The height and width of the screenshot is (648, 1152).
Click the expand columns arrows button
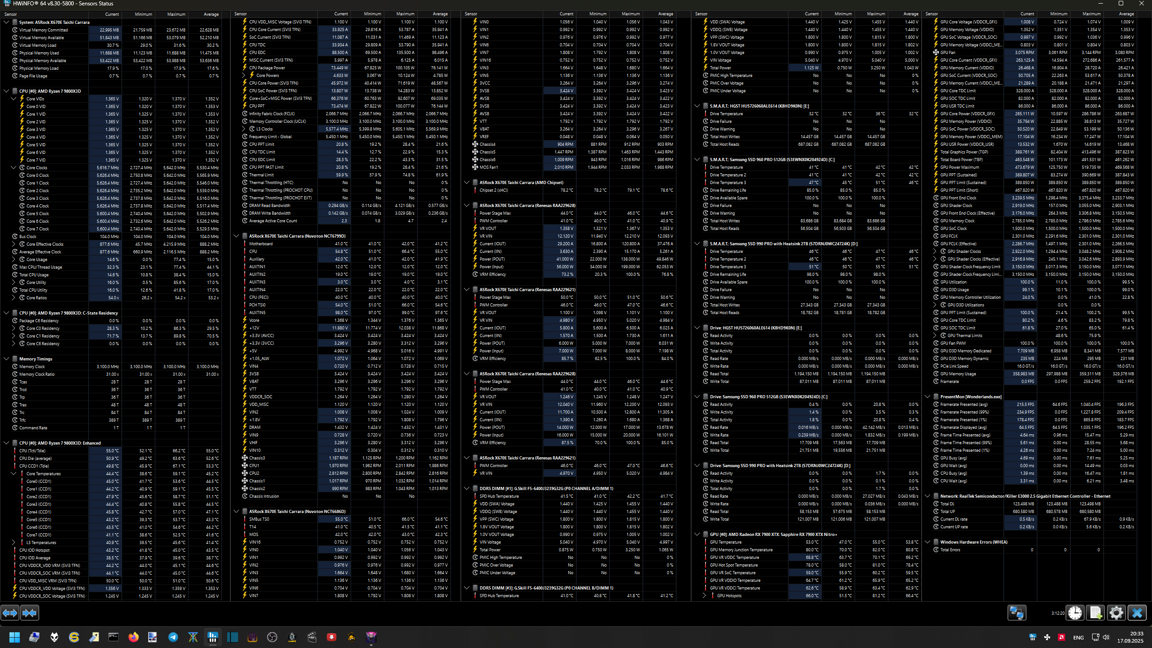tap(10, 613)
